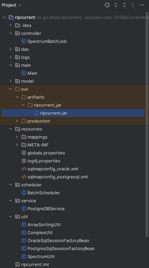This screenshot has width=149, height=268.
Task: Click the ripcurrent module folder icon
Action: [x=11, y=17]
